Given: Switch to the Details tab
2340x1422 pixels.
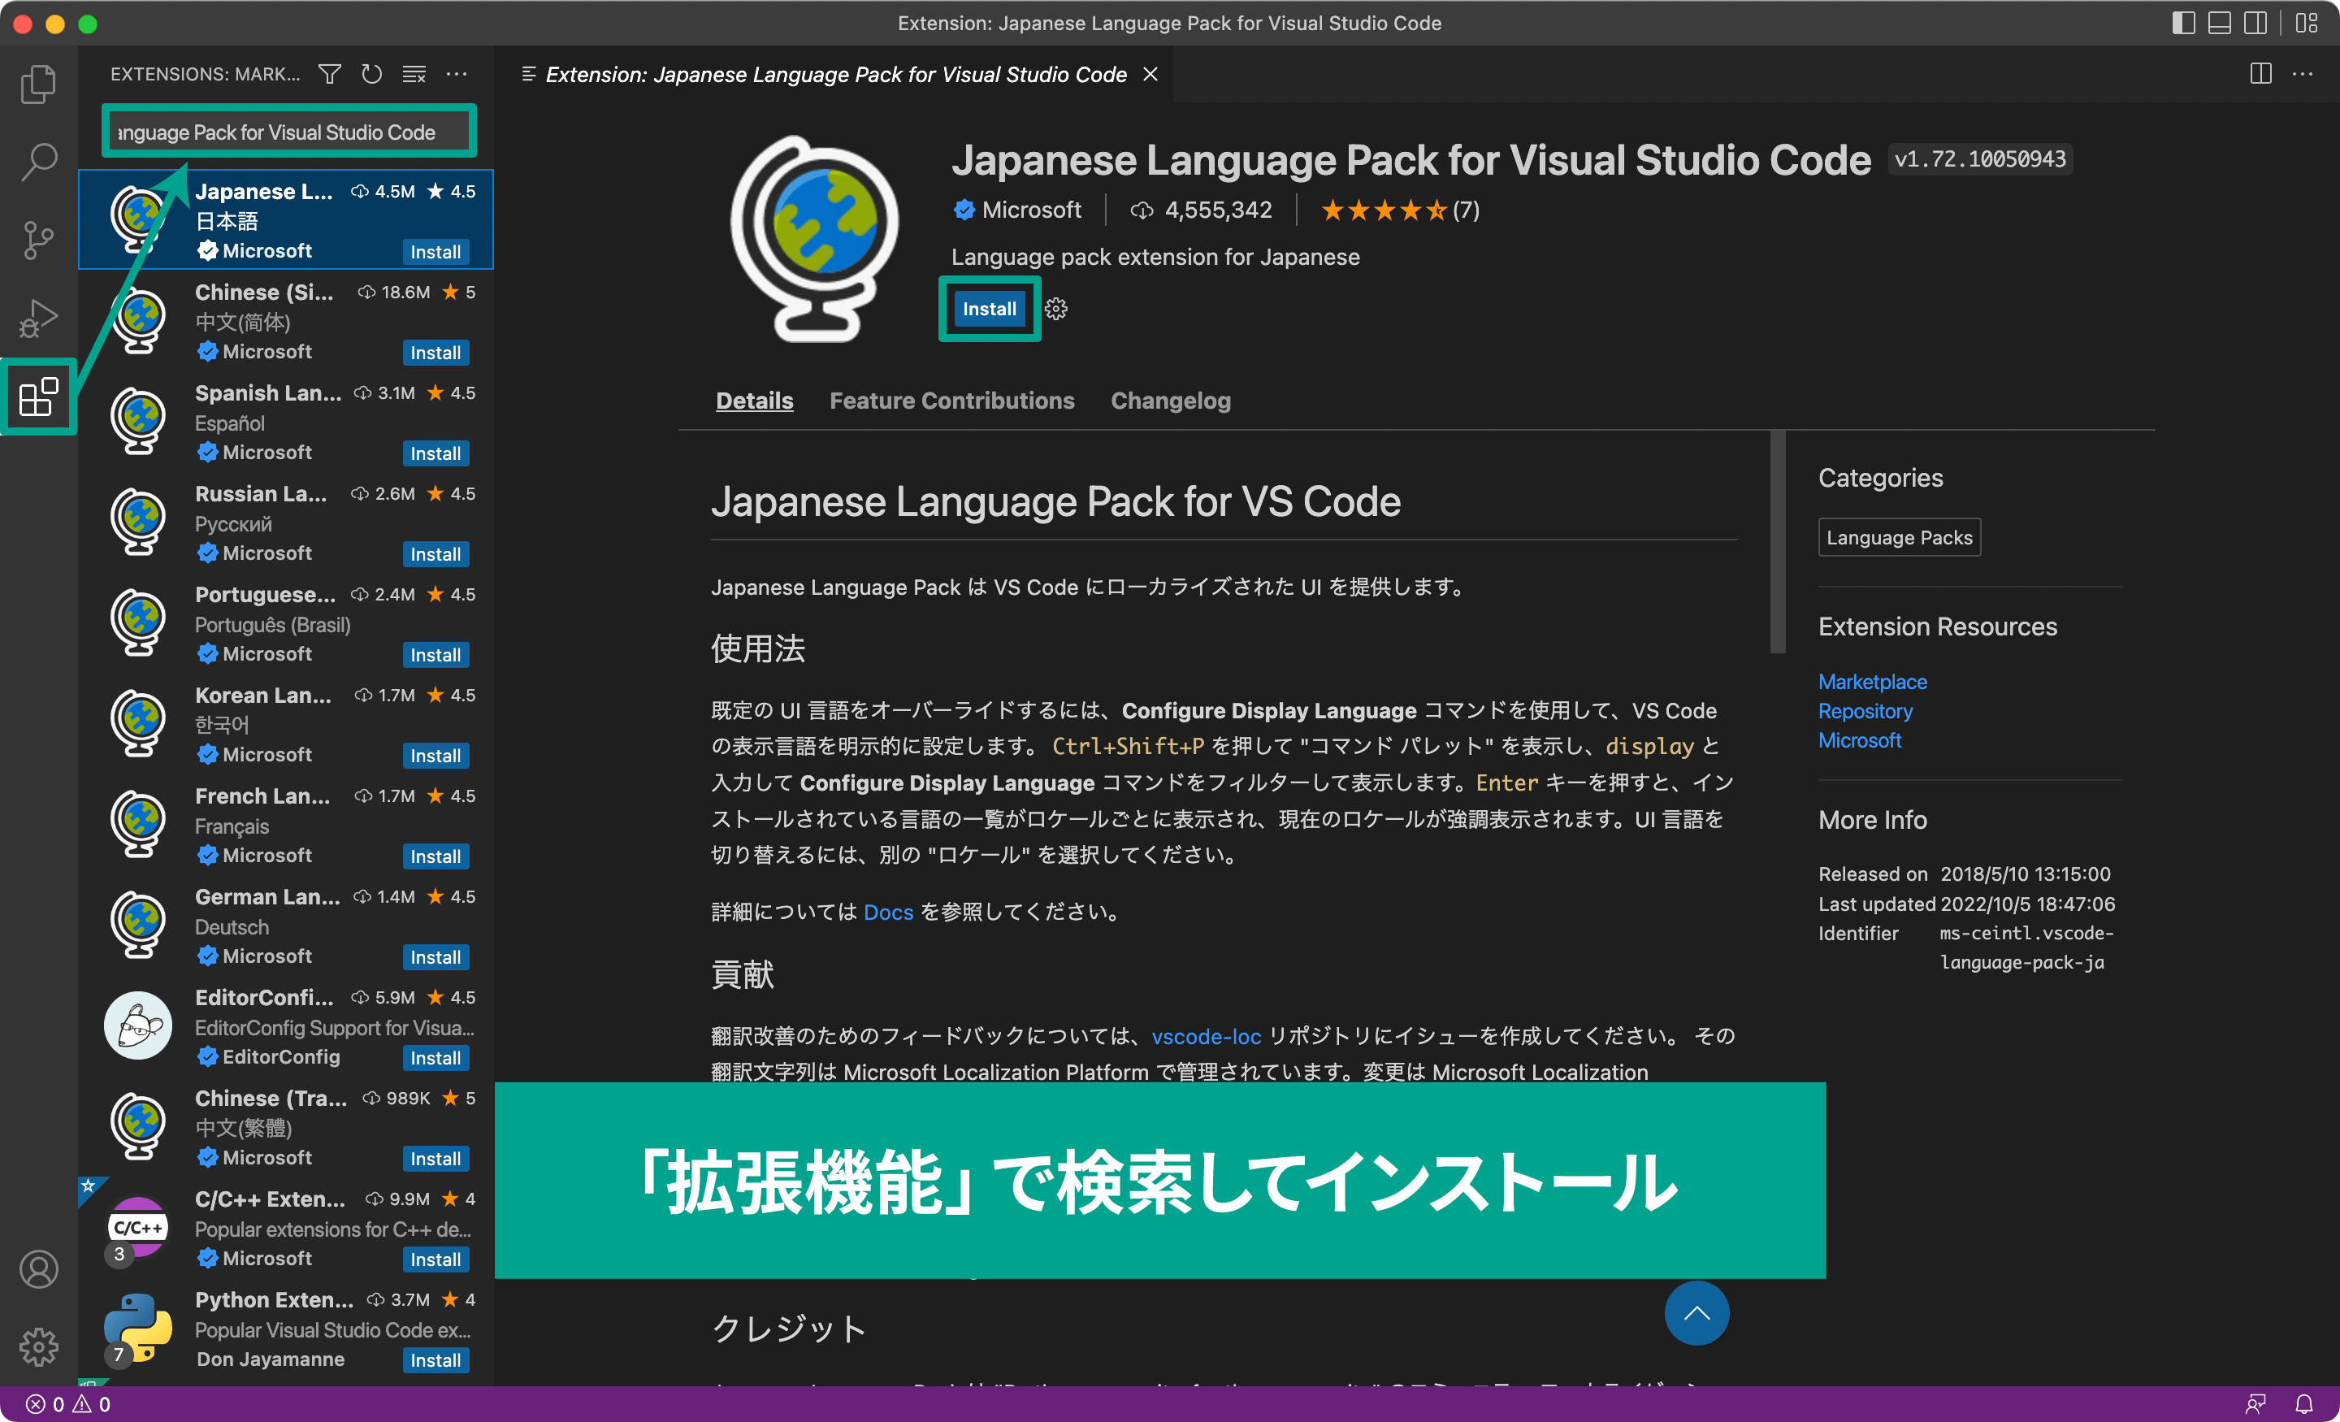Looking at the screenshot, I should coord(754,401).
